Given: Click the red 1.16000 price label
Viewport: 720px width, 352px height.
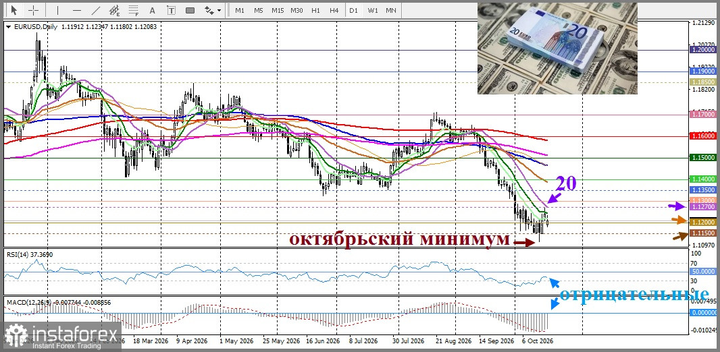Looking at the screenshot, I should (704, 136).
